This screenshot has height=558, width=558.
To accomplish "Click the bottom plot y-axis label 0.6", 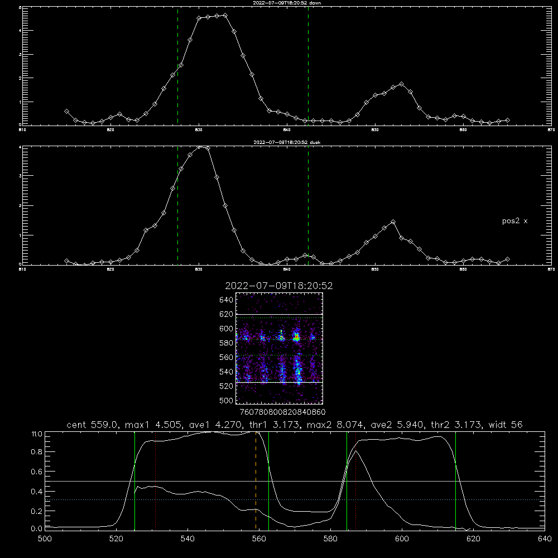I will pyautogui.click(x=37, y=472).
